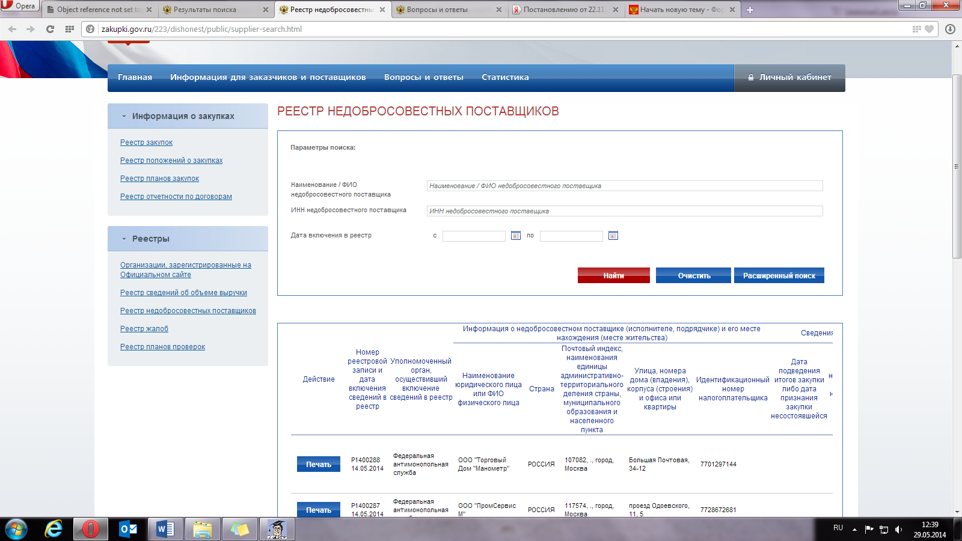Viewport: 962px width, 541px height.
Task: Collapse the Реестры sidebar section
Action: click(124, 239)
